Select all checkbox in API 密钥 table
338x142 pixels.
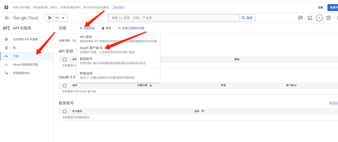65,59
